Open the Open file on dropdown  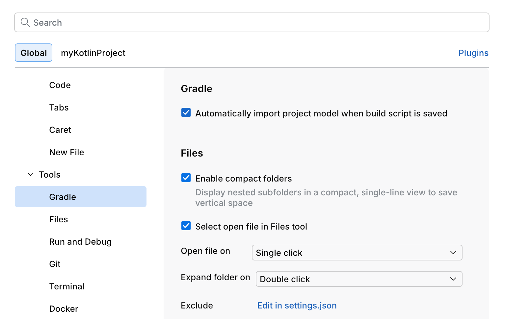(x=357, y=253)
